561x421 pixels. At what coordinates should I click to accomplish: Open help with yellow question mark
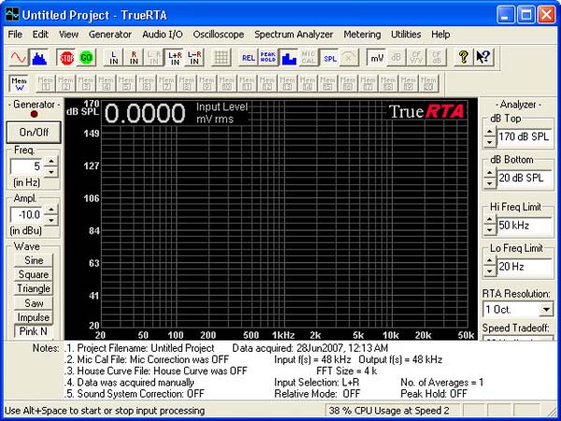464,57
